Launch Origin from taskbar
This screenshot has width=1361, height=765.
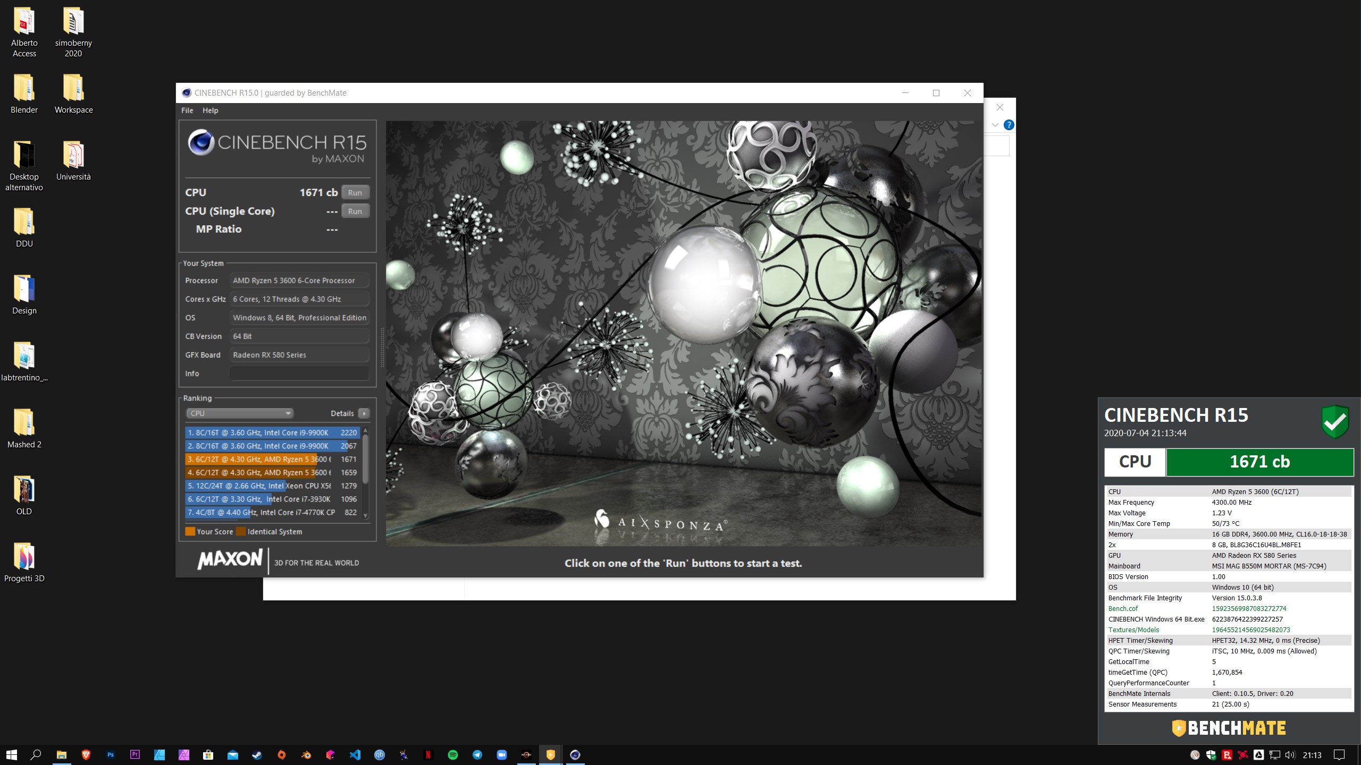(x=282, y=754)
